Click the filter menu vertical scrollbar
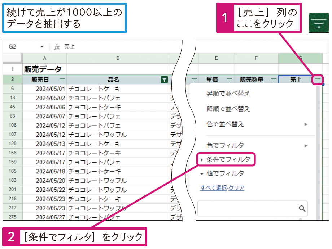The width and height of the screenshot is (332, 249). (x=318, y=152)
